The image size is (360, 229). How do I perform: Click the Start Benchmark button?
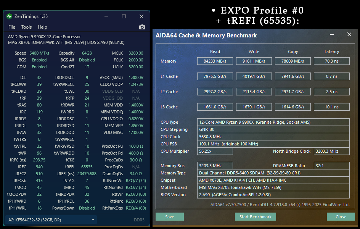(x=255, y=217)
